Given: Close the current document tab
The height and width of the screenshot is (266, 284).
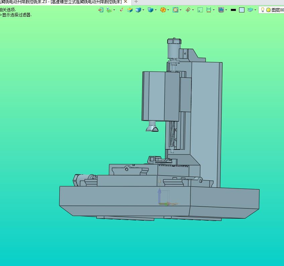Looking at the screenshot, I should (x=125, y=2).
